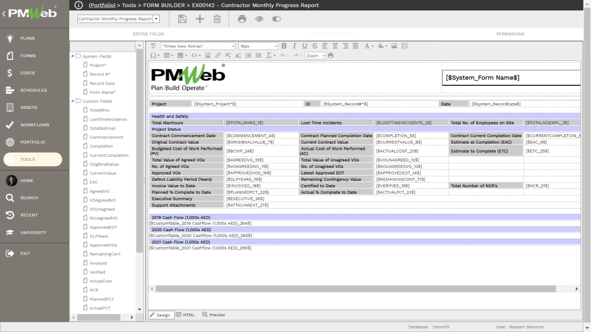Open the omega symbol insert menu
The height and width of the screenshot is (332, 591).
[155, 55]
